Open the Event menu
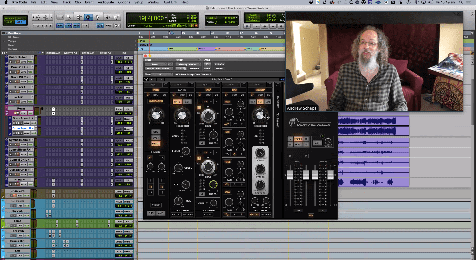The height and width of the screenshot is (260, 476). click(89, 2)
